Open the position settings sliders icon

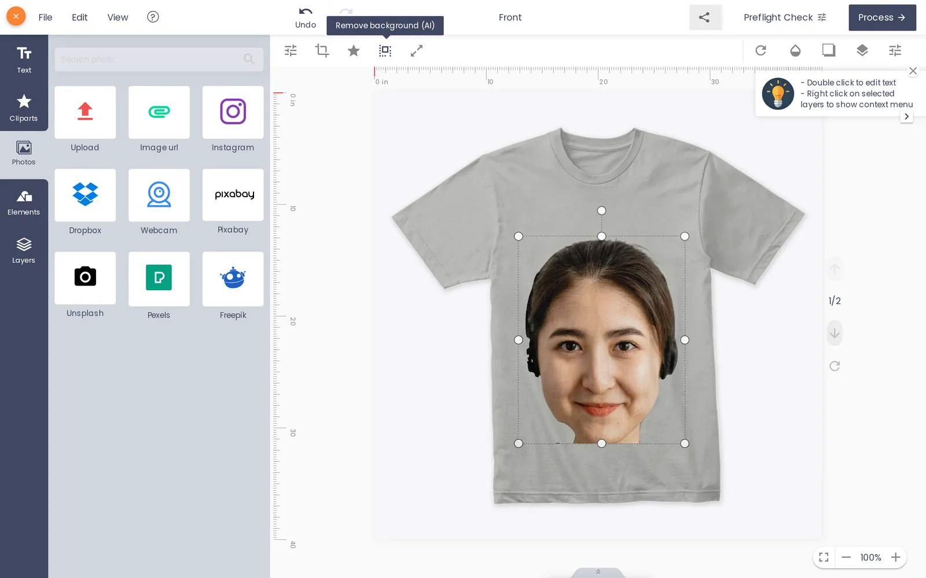click(x=895, y=50)
